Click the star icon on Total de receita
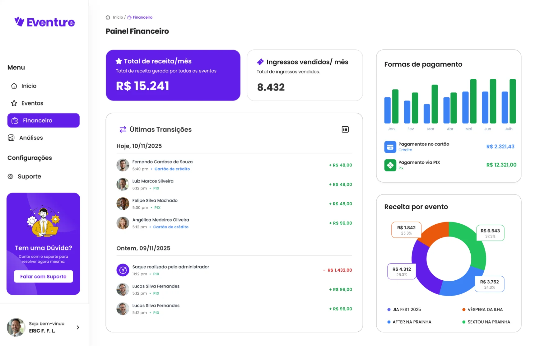535x346 pixels. coord(119,61)
